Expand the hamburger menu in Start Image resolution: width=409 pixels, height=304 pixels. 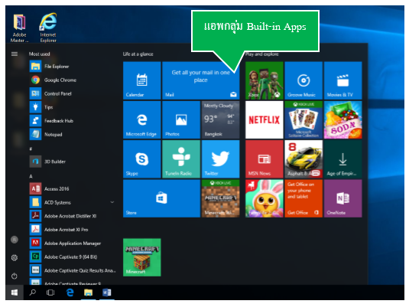point(15,54)
